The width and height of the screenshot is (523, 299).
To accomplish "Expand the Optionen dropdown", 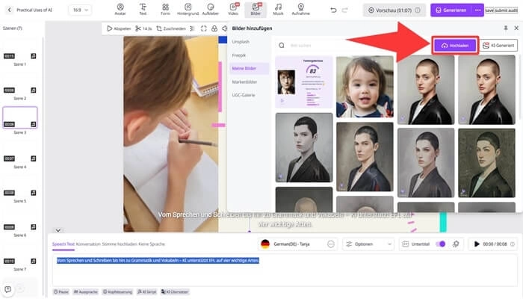I will click(368, 244).
